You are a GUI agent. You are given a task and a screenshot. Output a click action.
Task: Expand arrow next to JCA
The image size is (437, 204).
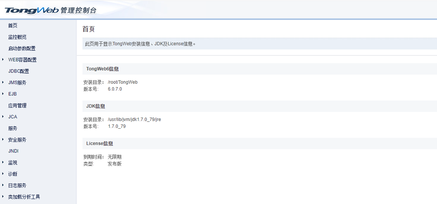click(x=3, y=116)
